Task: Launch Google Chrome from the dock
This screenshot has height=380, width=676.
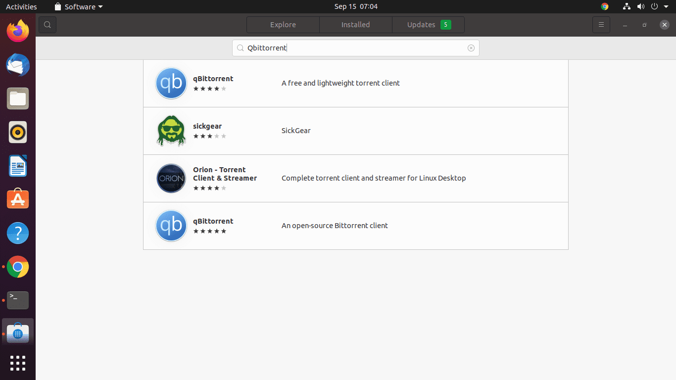Action: click(x=18, y=267)
